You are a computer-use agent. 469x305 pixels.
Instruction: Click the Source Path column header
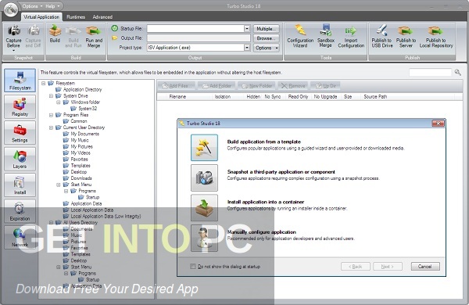pyautogui.click(x=375, y=97)
